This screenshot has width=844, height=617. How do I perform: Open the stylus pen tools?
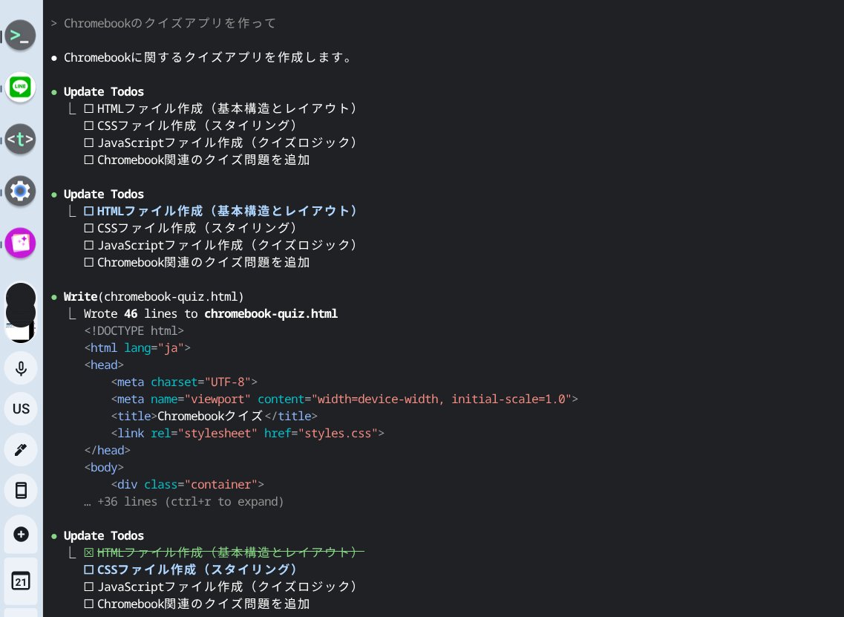[21, 449]
